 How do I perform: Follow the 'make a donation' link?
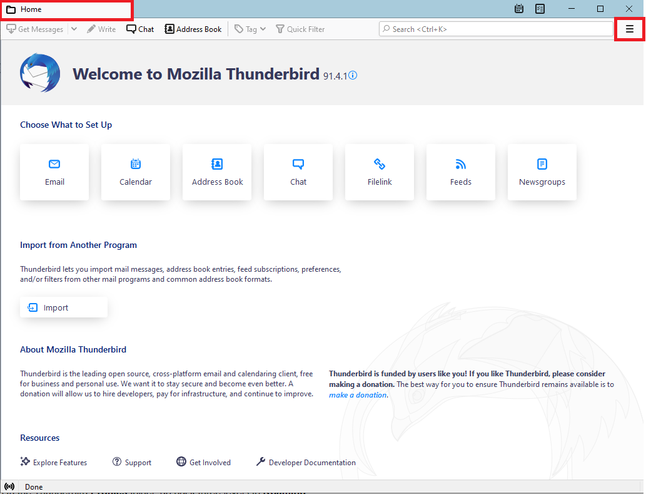[x=358, y=394]
